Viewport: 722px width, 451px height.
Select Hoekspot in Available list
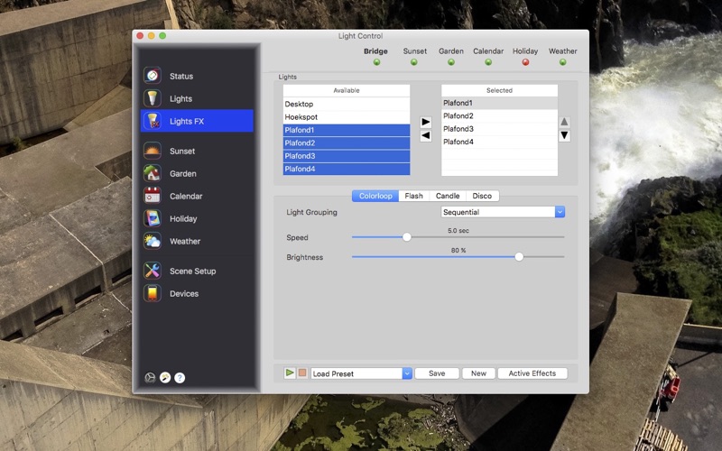tap(347, 117)
